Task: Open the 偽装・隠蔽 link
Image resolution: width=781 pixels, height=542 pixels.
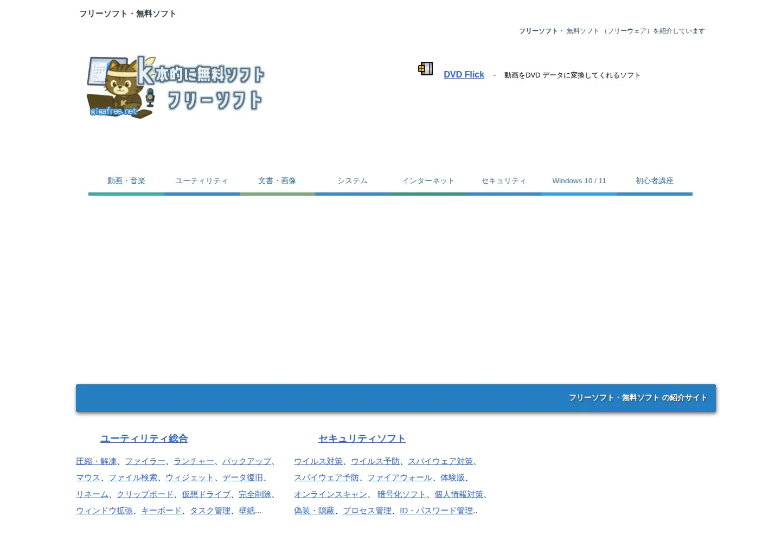Action: tap(314, 511)
